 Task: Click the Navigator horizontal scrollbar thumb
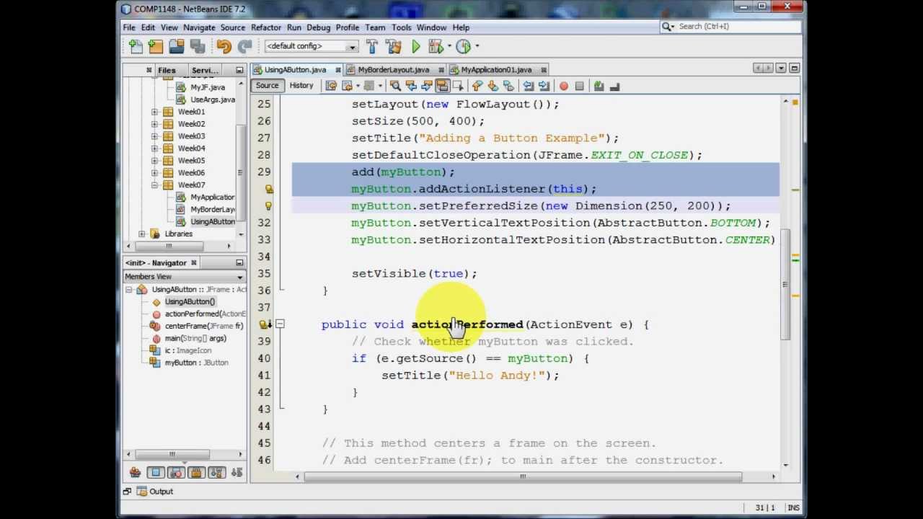pyautogui.click(x=172, y=454)
